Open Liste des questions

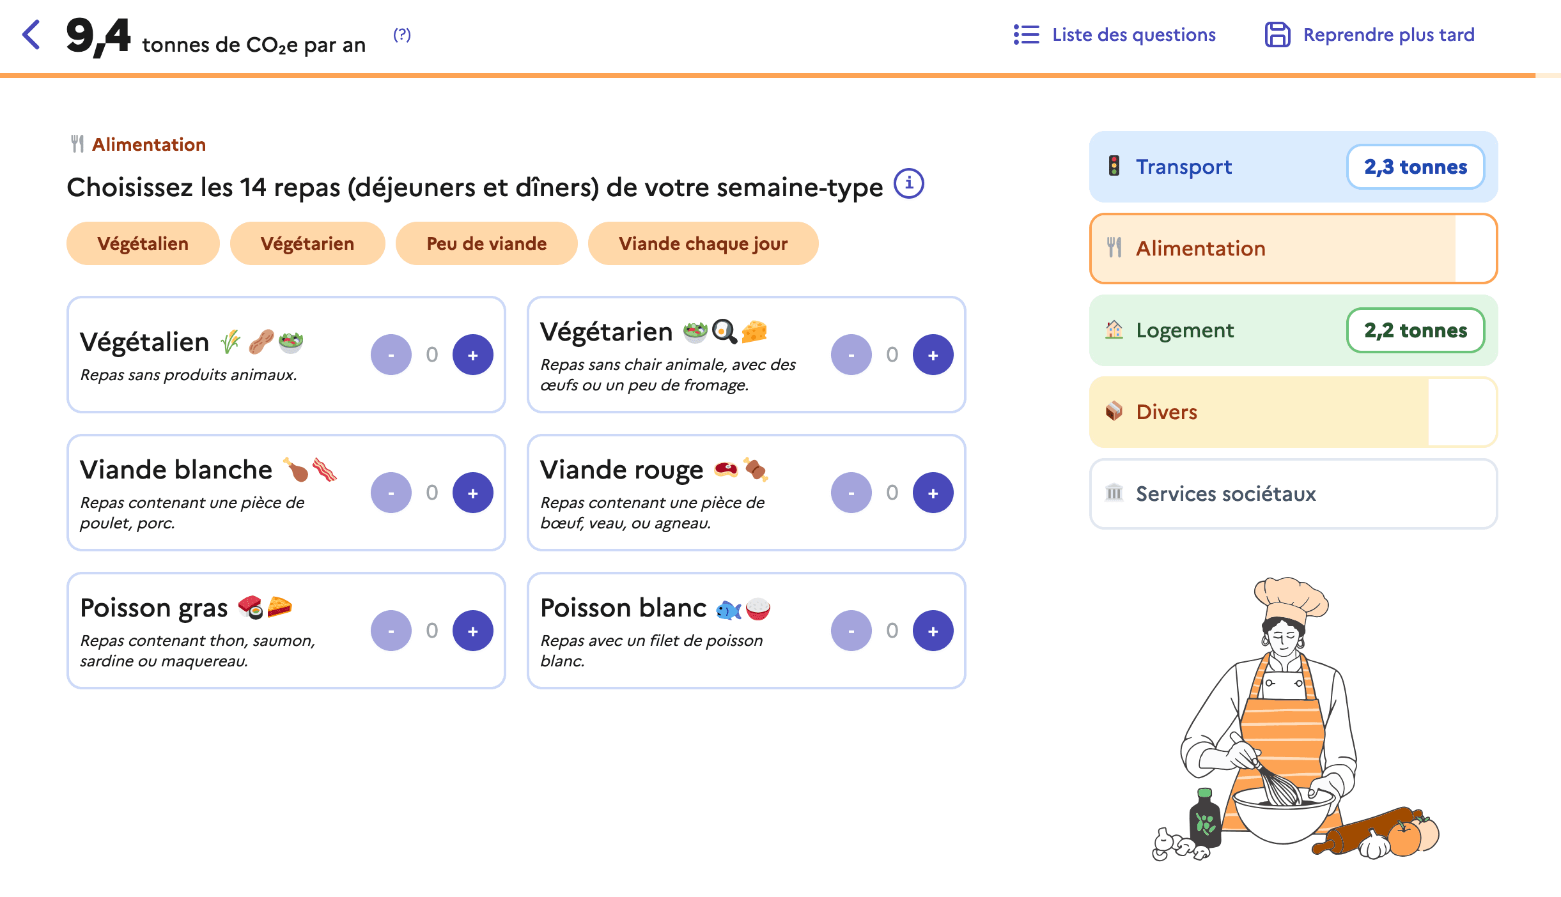pos(1133,35)
